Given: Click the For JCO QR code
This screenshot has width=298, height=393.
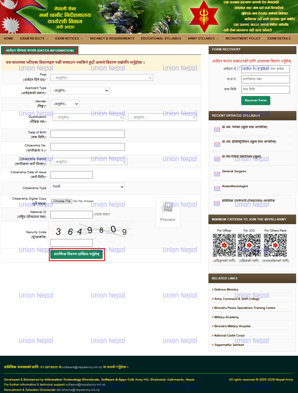Looking at the screenshot, I should pos(249,245).
